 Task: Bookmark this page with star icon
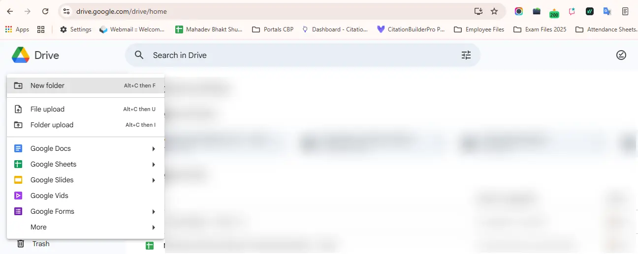pos(494,11)
